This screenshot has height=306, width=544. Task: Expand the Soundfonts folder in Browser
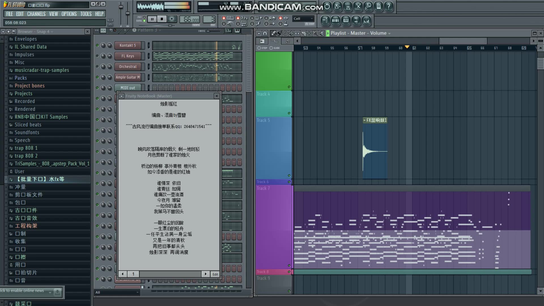point(27,132)
